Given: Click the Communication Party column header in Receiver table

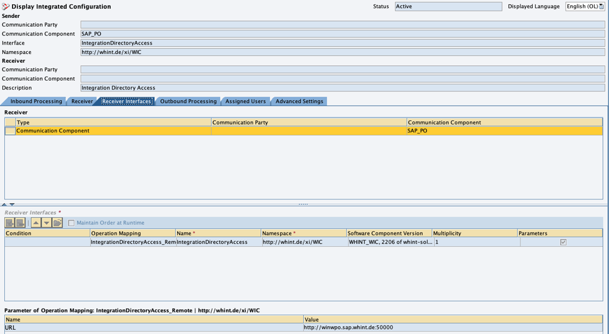Looking at the screenshot, I should (x=309, y=122).
